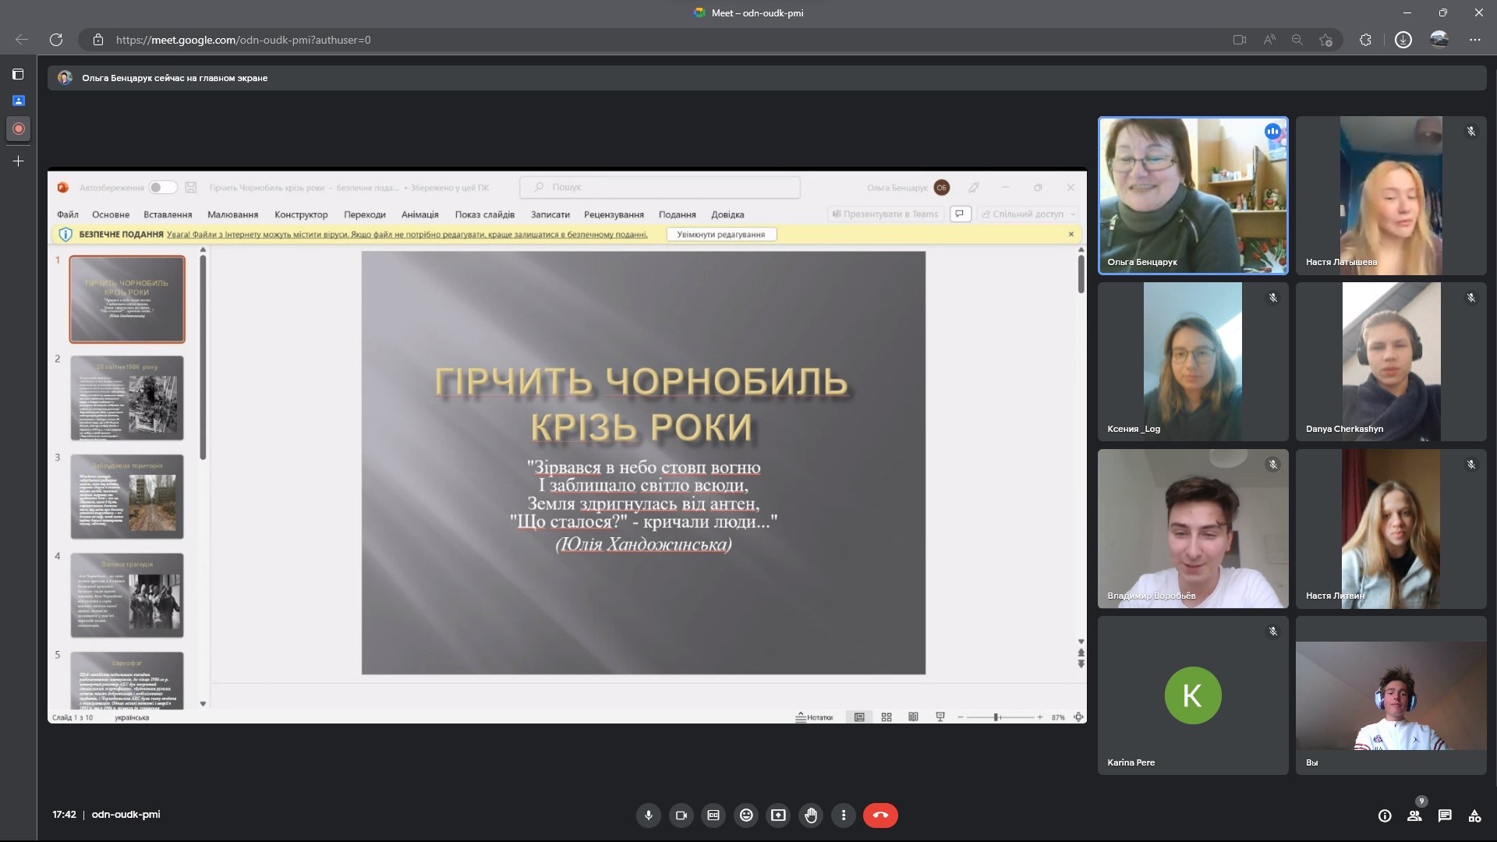
Task: Open the browser settings and more menu
Action: click(1474, 40)
